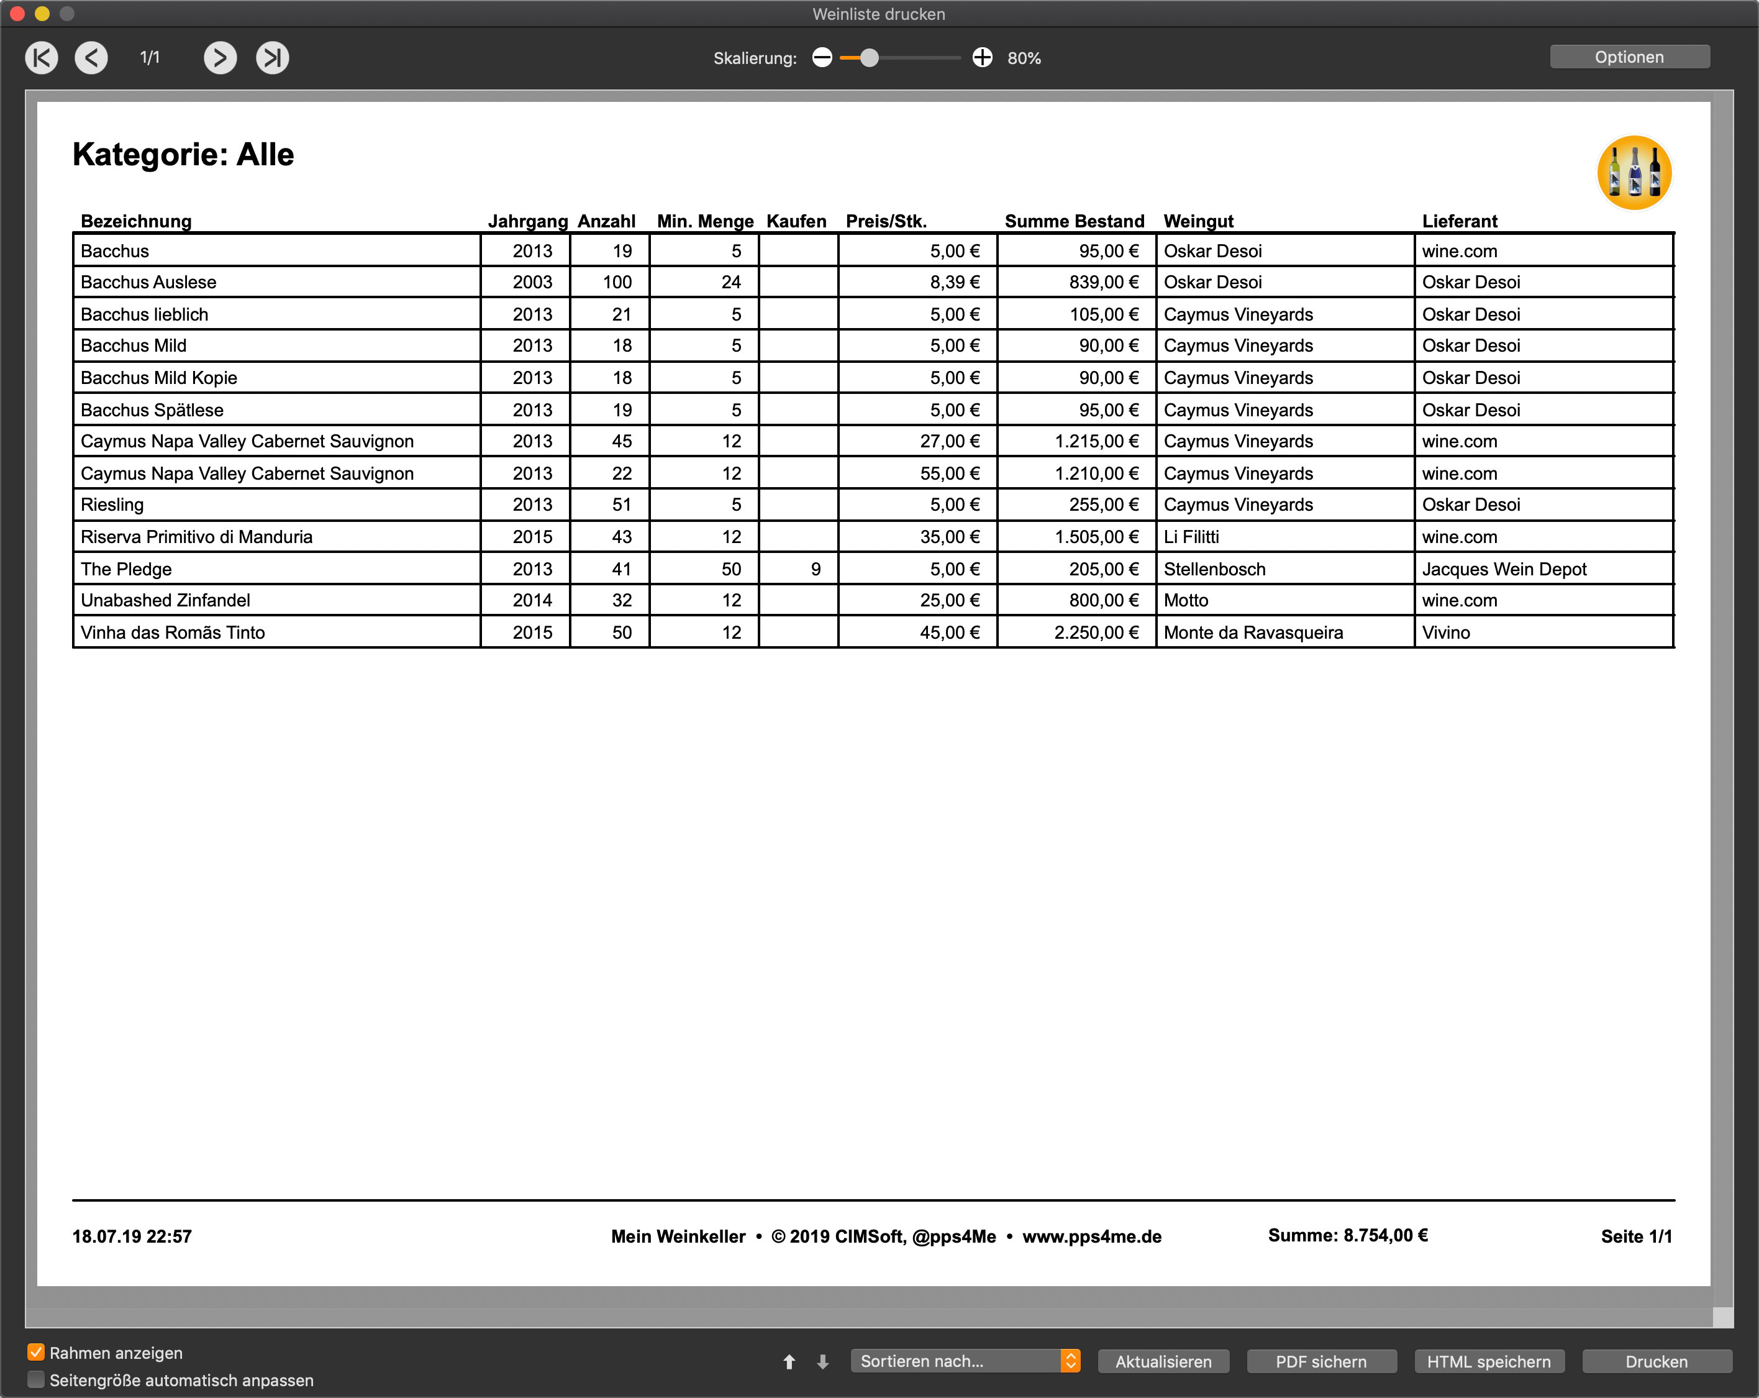Click the 2003 Jahrgang cell

(x=532, y=282)
